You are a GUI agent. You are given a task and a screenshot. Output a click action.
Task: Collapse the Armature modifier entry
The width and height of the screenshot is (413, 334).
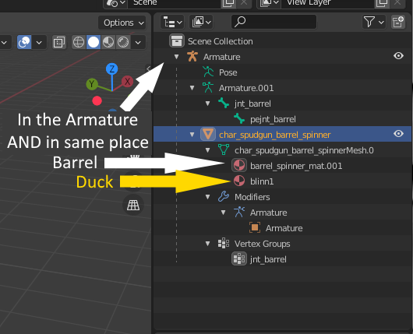point(223,213)
